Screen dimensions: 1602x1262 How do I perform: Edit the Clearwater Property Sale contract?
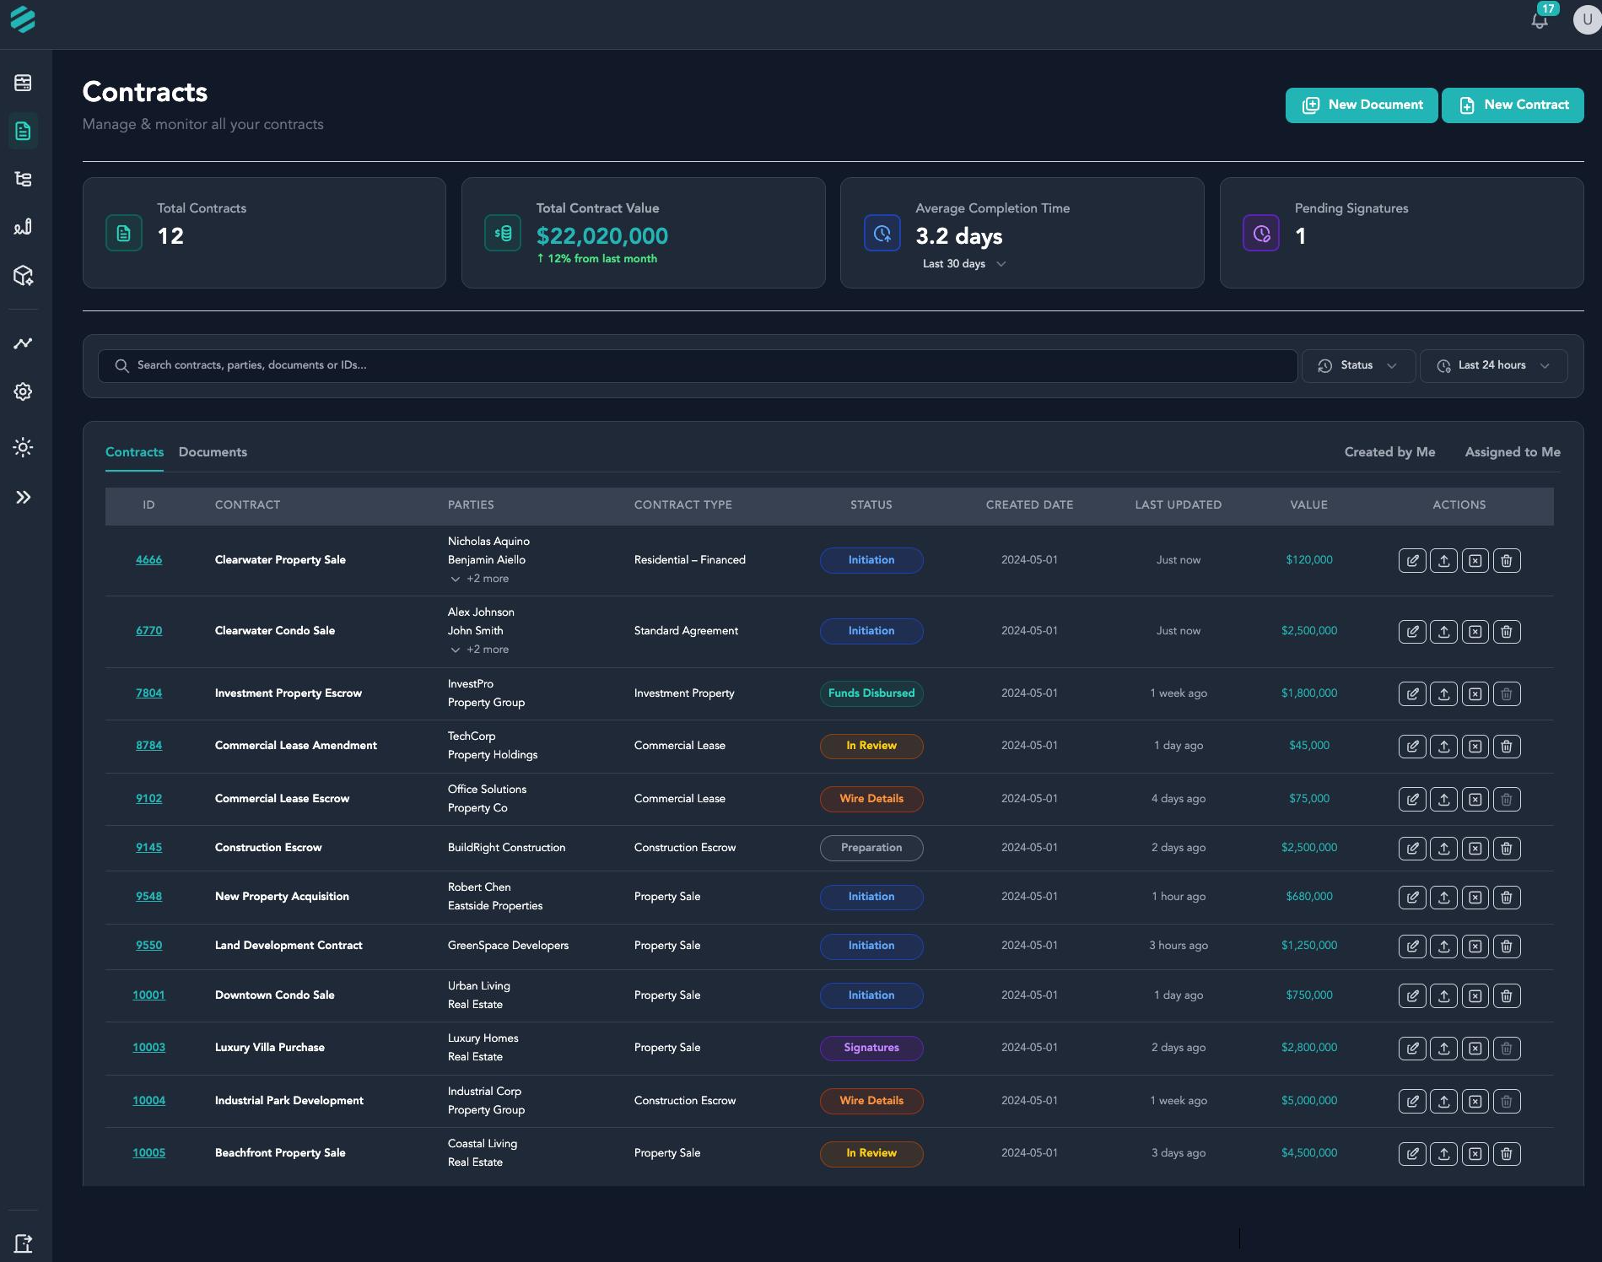pos(1412,560)
